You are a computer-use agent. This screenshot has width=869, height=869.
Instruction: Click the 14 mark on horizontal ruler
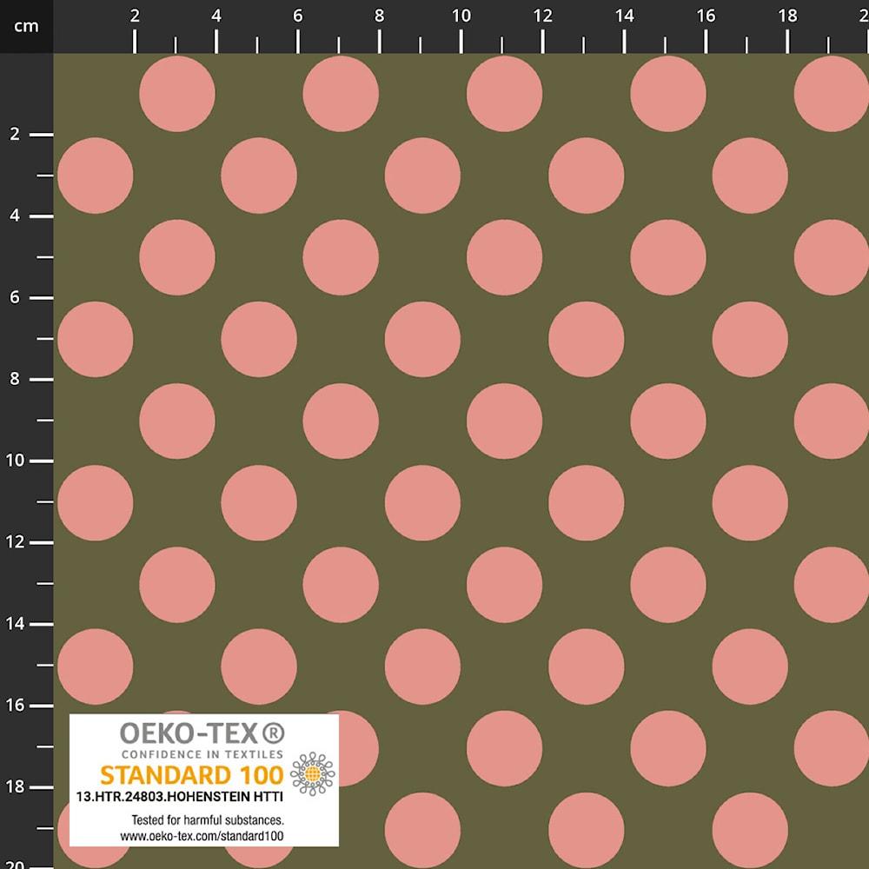[x=624, y=16]
